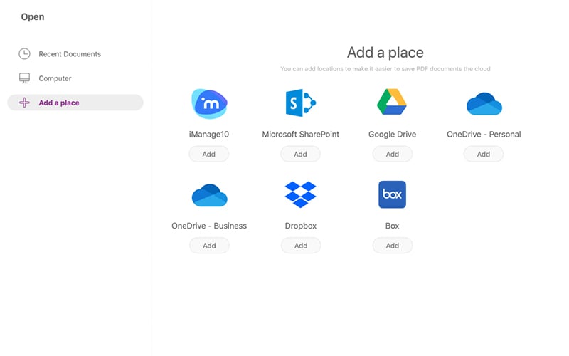Viewport: 569px width, 356px height.
Task: Add the iManage10 location
Action: point(208,154)
